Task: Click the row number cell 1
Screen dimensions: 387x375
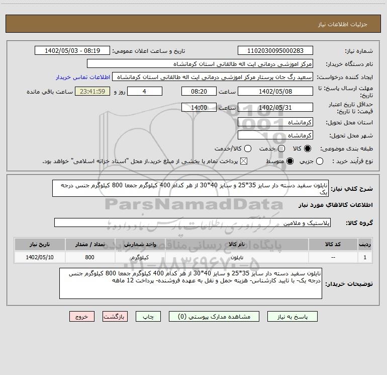Action: click(365, 257)
